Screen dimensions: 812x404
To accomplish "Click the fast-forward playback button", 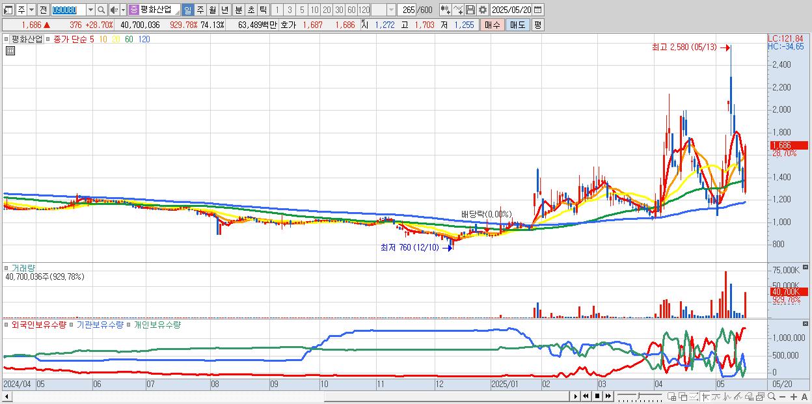I will [x=608, y=396].
